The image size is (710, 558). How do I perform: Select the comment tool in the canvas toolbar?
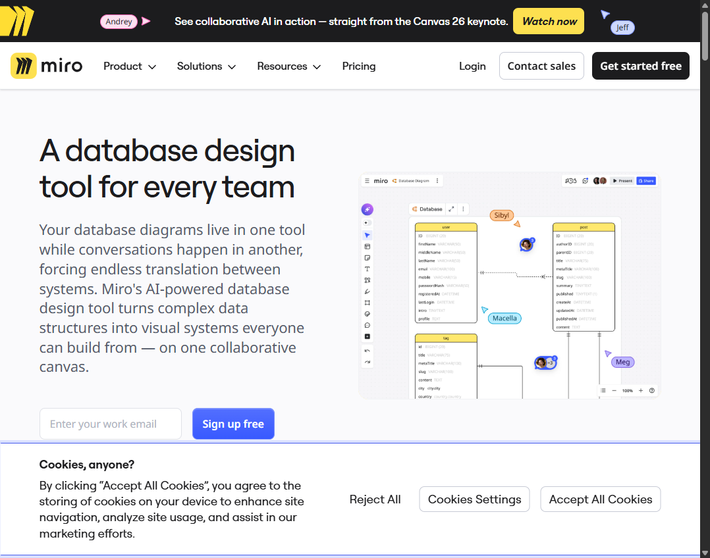[368, 325]
